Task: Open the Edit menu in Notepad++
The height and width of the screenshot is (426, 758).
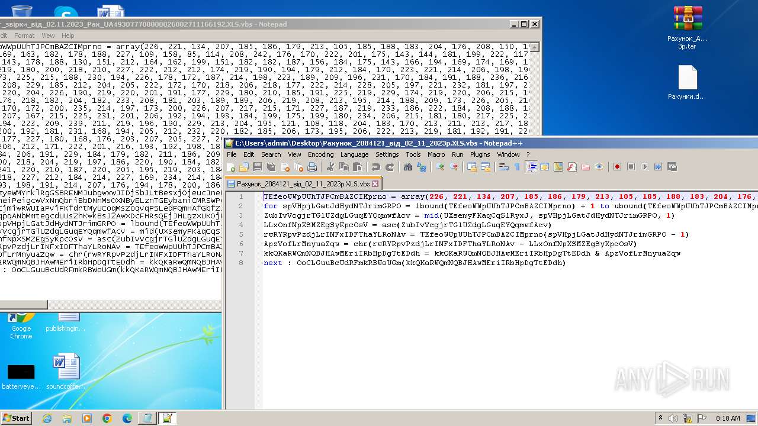Action: (249, 154)
